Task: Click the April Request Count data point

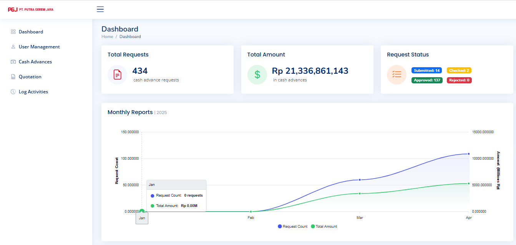Action: [468, 154]
